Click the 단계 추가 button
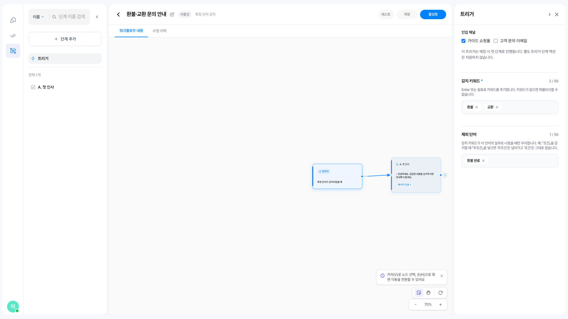The image size is (568, 319). point(65,39)
